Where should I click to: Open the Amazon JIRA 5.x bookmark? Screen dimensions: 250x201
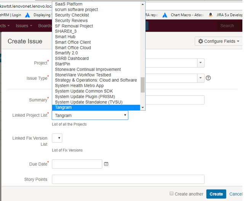(226, 15)
